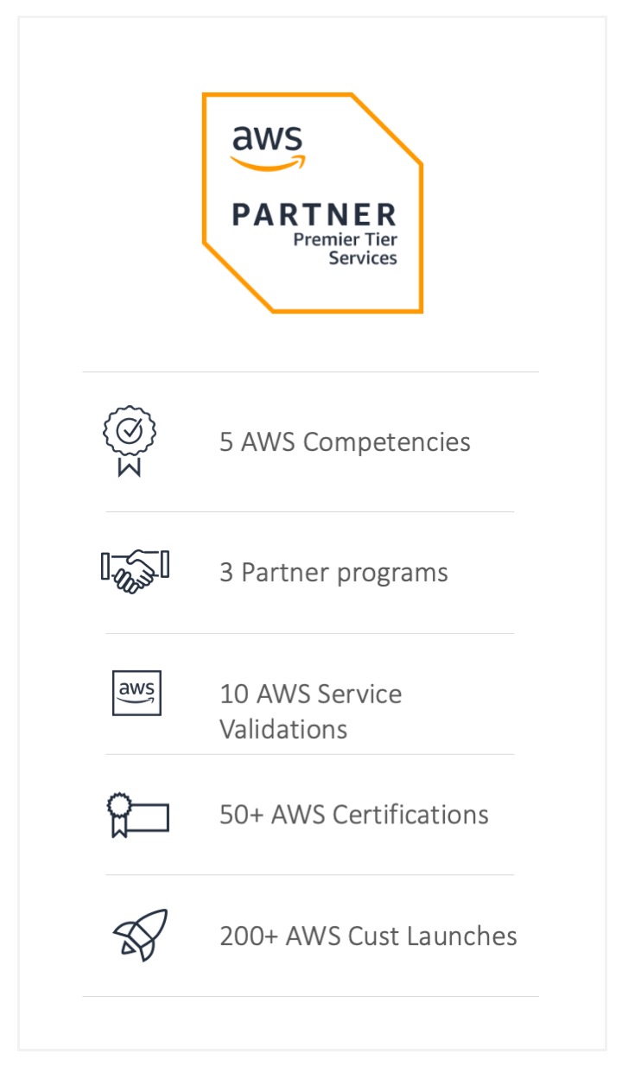Click the AWS Partner Premier Tier badge
This screenshot has height=1066, width=622.
tap(313, 202)
